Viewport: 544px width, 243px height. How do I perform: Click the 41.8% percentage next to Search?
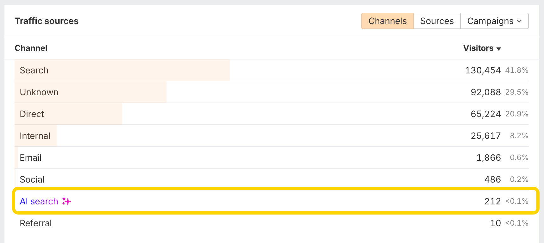(x=517, y=70)
